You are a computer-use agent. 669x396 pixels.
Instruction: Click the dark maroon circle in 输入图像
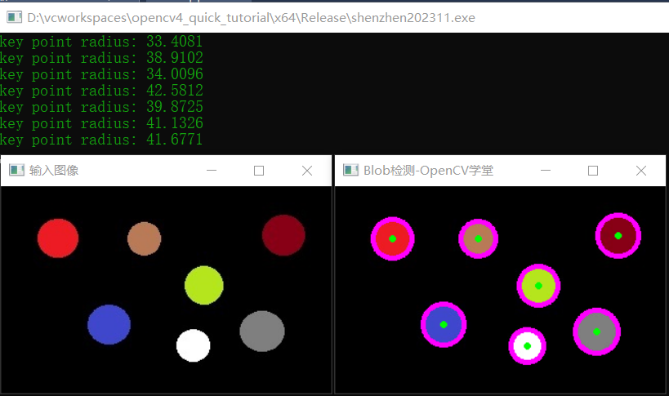click(x=283, y=235)
